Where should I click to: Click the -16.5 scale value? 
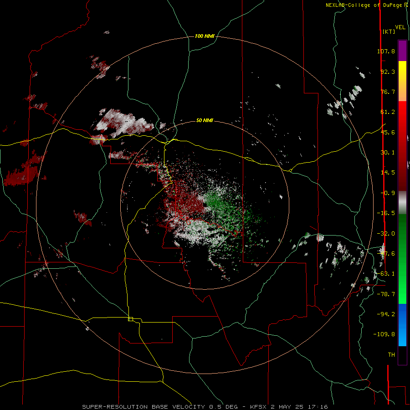(x=386, y=213)
